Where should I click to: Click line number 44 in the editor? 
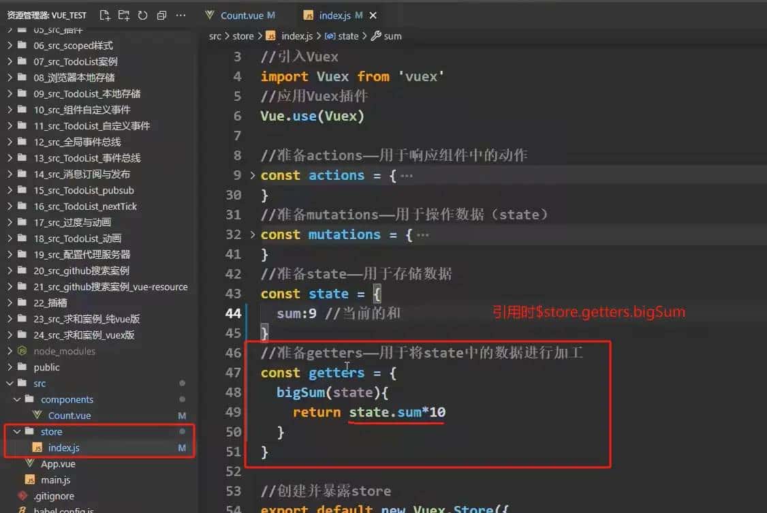[234, 313]
